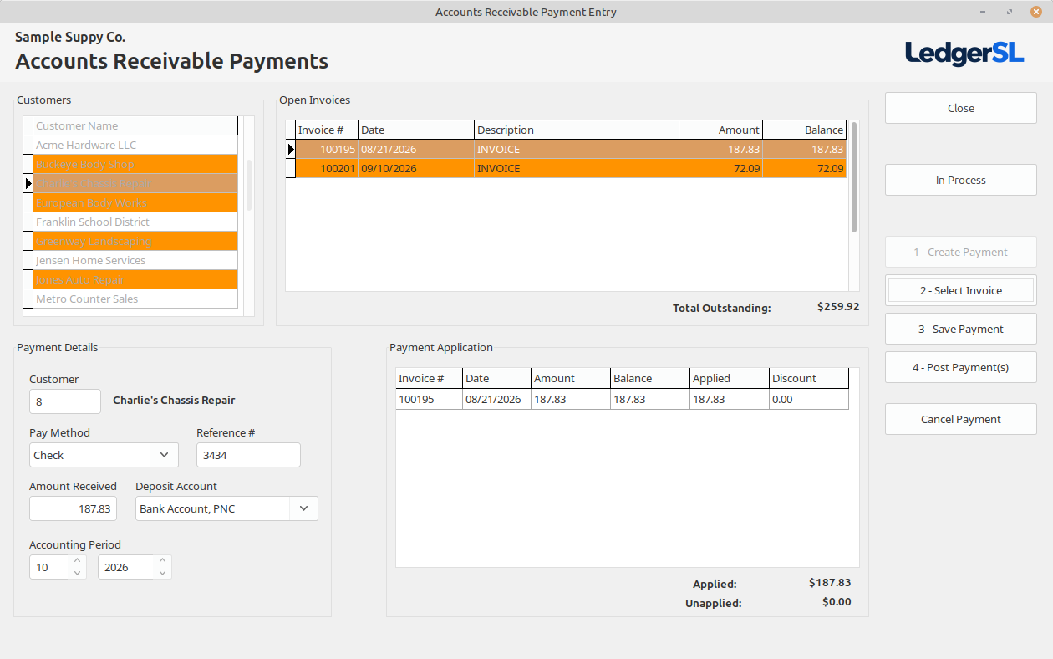Click the $0.00 Unapplied value
Image resolution: width=1053 pixels, height=659 pixels.
click(x=837, y=602)
